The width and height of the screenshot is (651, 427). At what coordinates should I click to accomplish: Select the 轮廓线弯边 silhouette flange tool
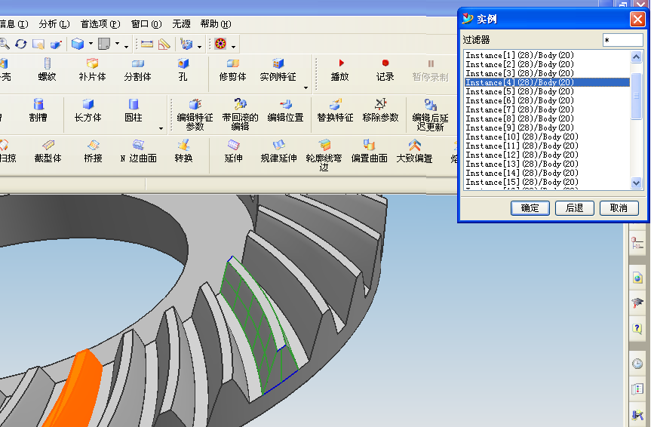tap(324, 155)
